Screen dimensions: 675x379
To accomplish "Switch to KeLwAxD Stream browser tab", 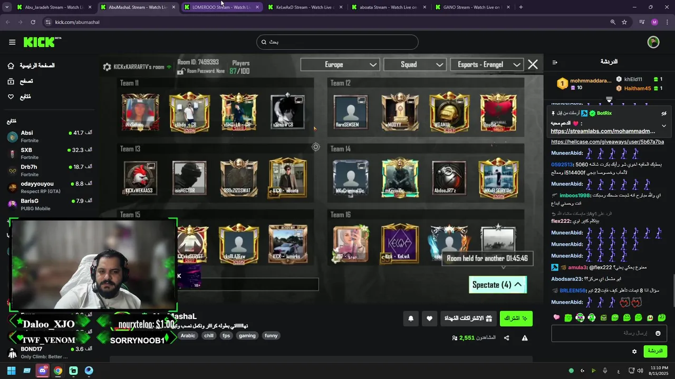I will [x=305, y=7].
